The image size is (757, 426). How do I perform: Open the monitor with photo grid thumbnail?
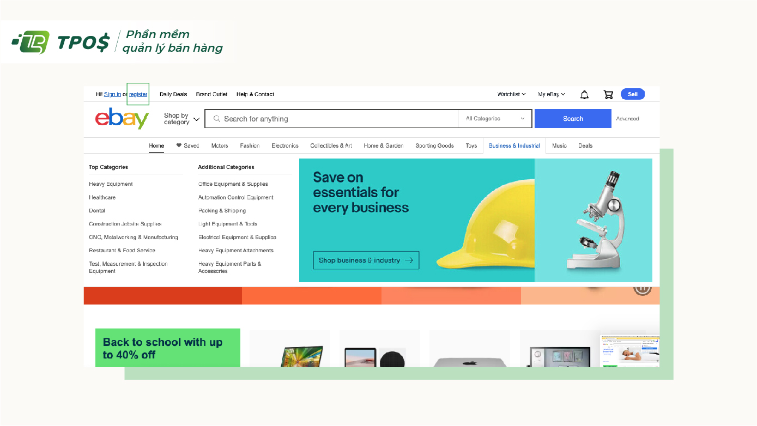tap(560, 349)
